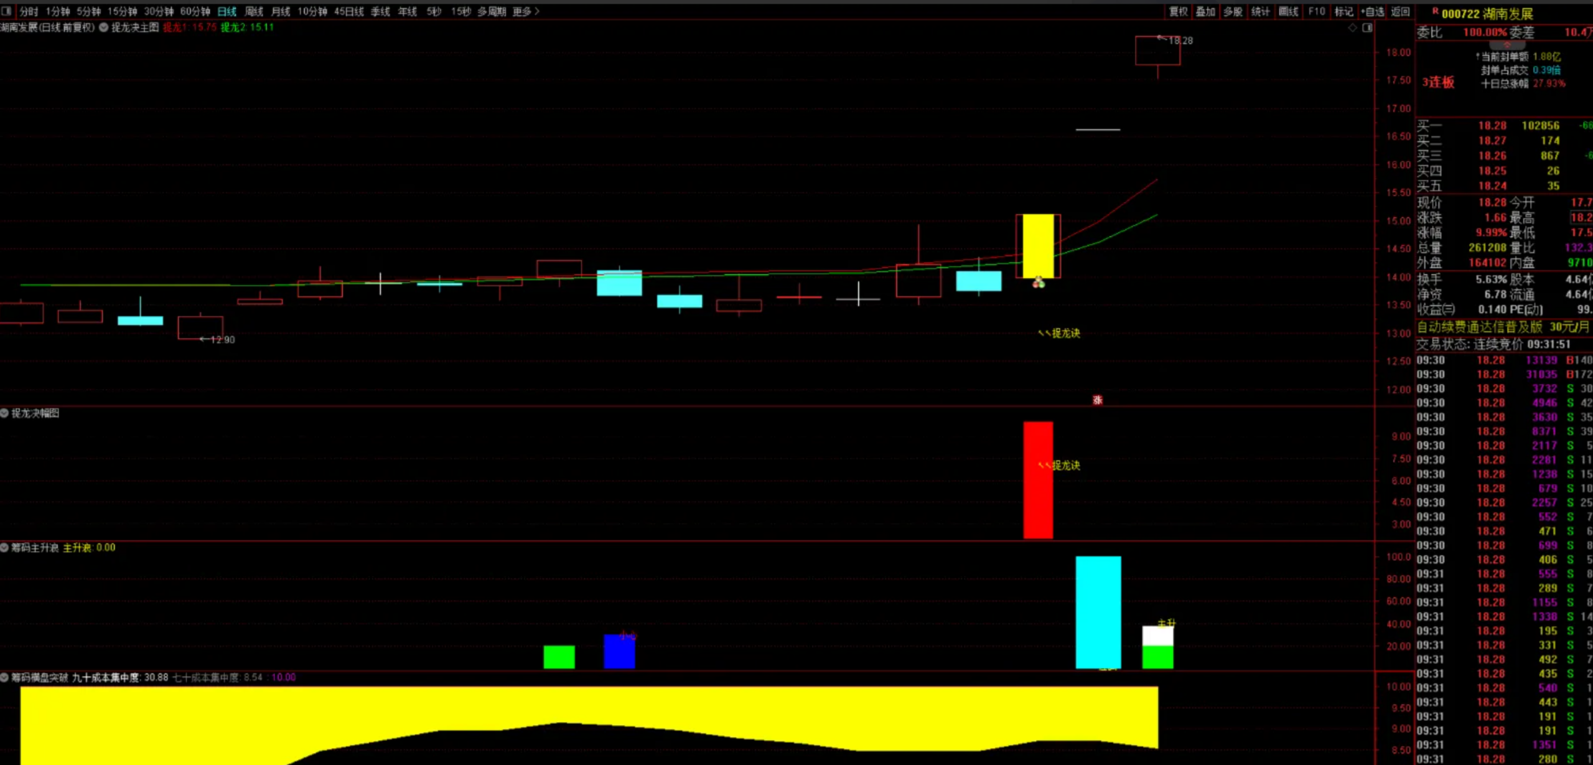The image size is (1593, 765).
Task: Open F10 company info
Action: 1316,11
